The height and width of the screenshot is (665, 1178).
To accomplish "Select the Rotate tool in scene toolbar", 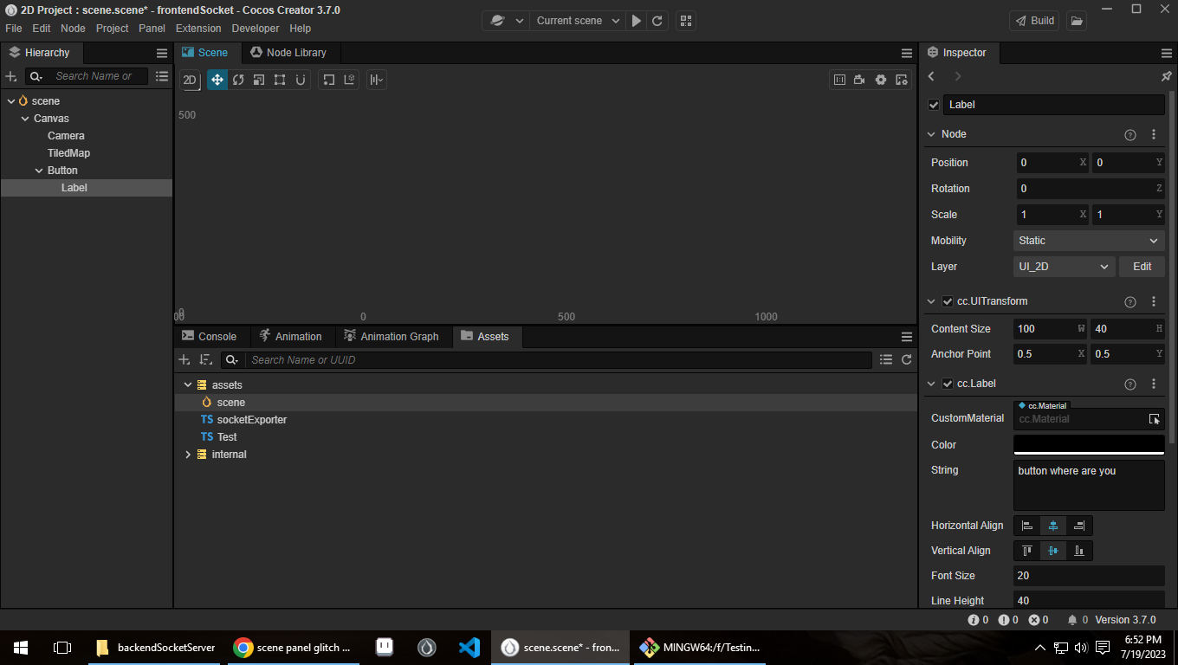I will [238, 80].
